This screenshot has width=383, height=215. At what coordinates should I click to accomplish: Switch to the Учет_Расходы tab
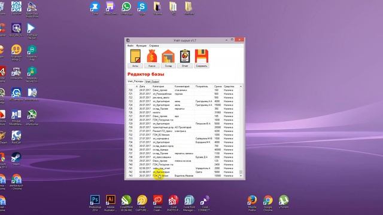(x=136, y=81)
